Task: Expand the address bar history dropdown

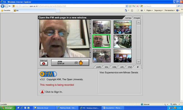Action: pyautogui.click(x=127, y=6)
